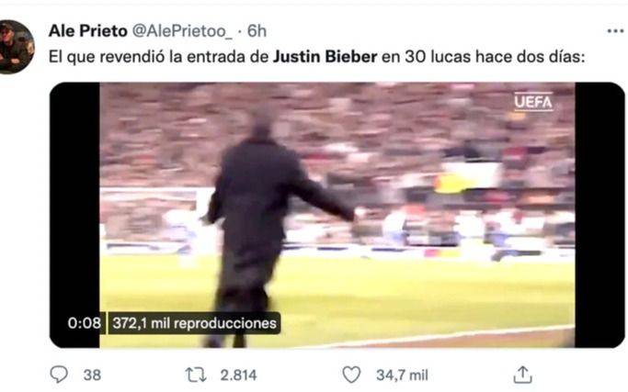Screen dimensions: 628x392
Task: Click the UEFA watermark in the video
Action: tap(533, 102)
